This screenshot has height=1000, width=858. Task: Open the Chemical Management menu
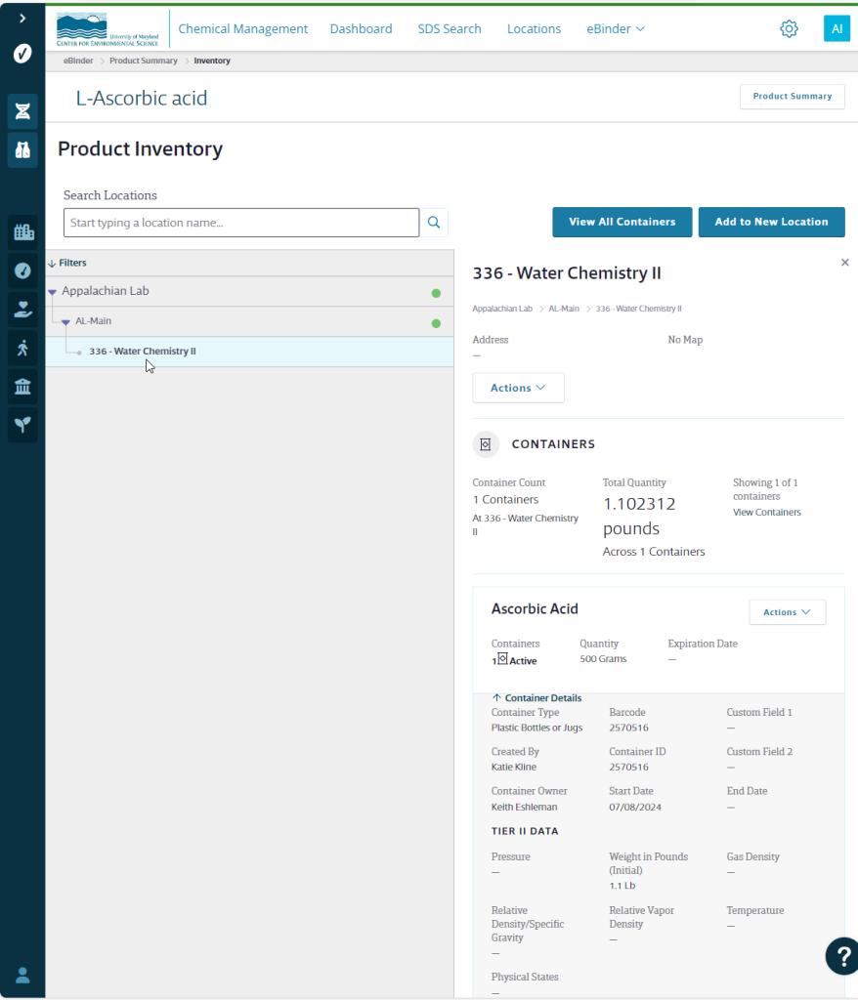click(242, 28)
